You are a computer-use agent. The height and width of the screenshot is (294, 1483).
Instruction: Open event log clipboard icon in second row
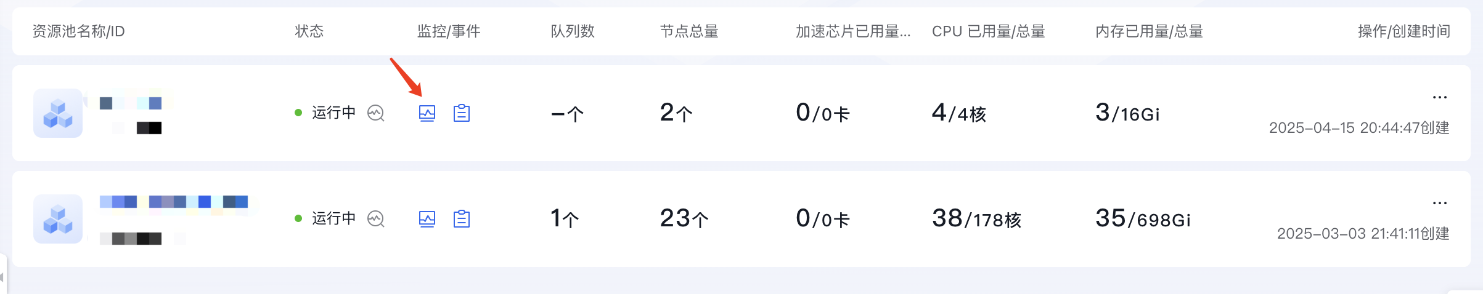[462, 219]
